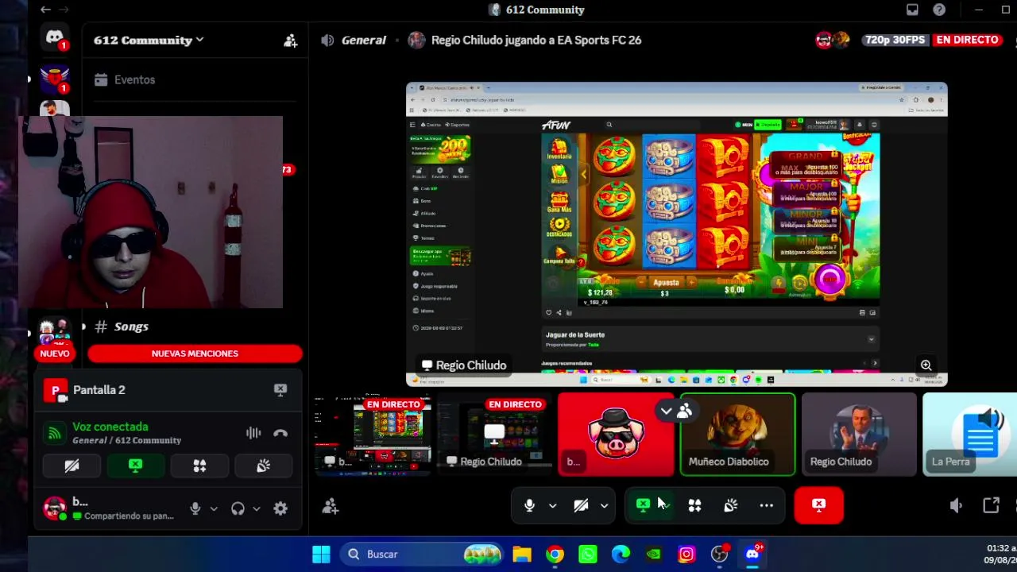The image size is (1017, 572).
Task: Open Discord direct messages home icon
Action: (54, 37)
